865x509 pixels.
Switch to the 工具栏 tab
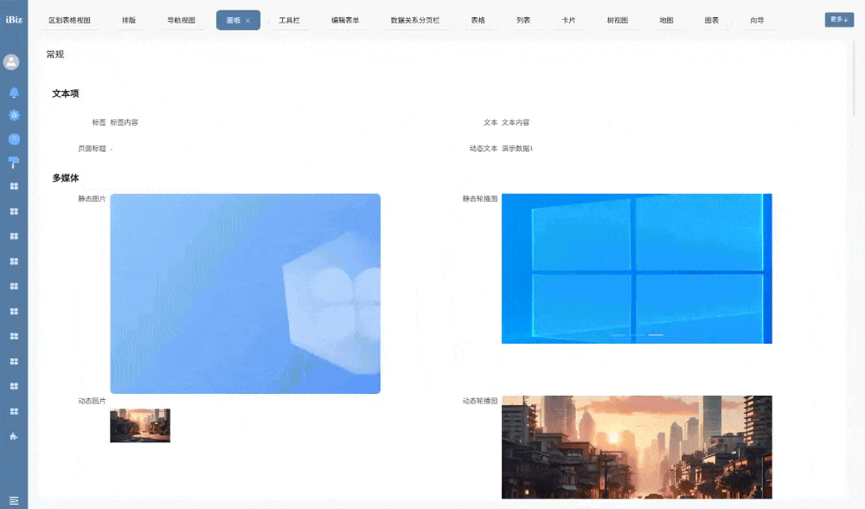tap(289, 21)
